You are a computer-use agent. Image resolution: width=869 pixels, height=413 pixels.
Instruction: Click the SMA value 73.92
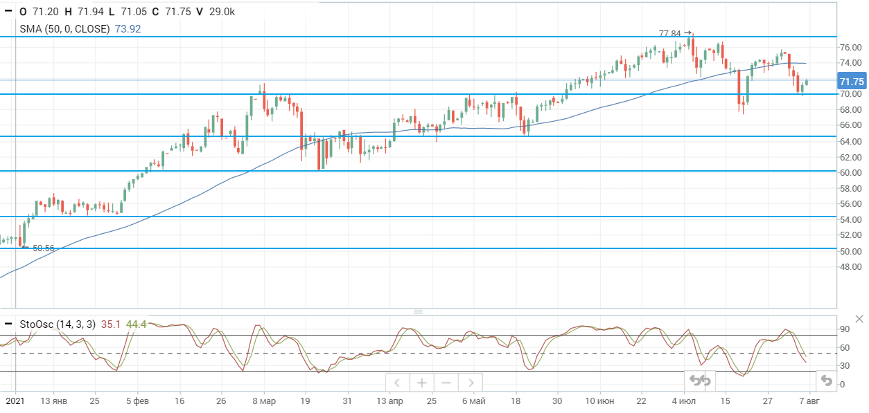tap(128, 28)
